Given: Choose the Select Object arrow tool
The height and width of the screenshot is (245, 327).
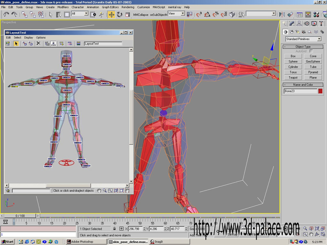Looking at the screenshot, I should (x=50, y=14).
